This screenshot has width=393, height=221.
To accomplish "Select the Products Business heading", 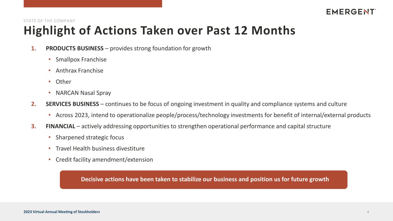I will click(128, 48).
